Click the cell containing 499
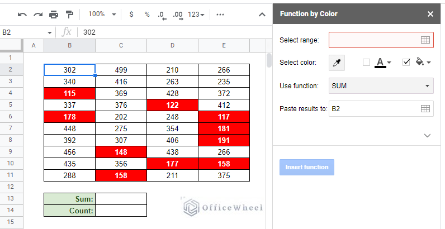This screenshot has width=445, height=229. [x=121, y=70]
